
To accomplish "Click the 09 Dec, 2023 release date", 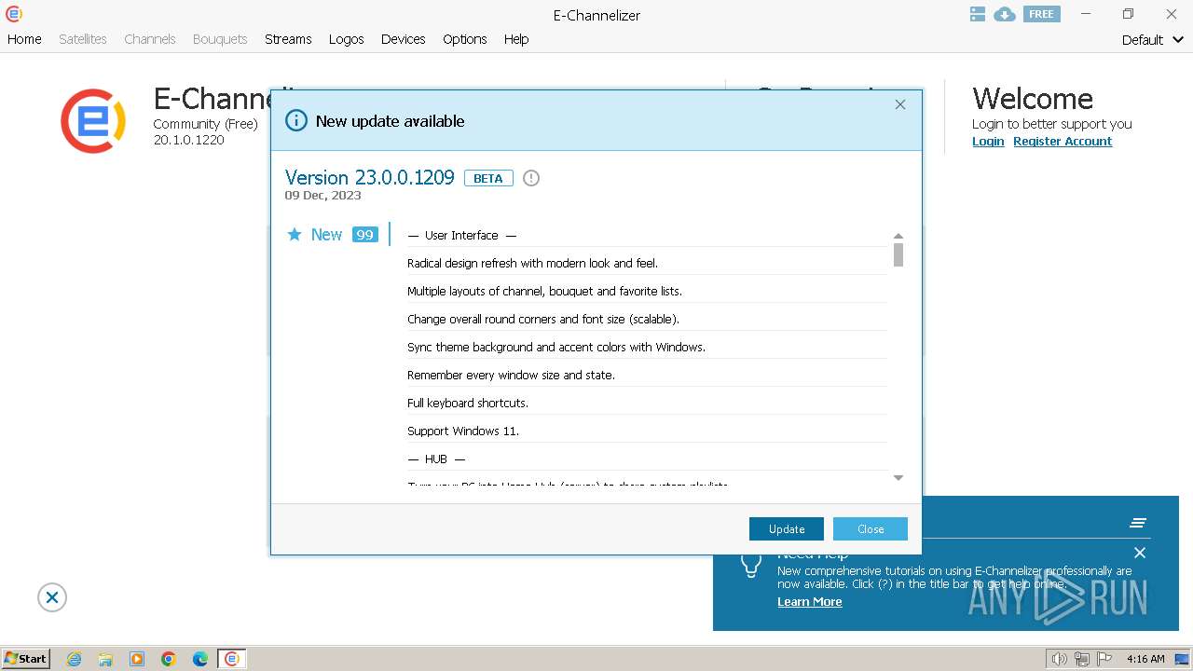I will pos(322,196).
